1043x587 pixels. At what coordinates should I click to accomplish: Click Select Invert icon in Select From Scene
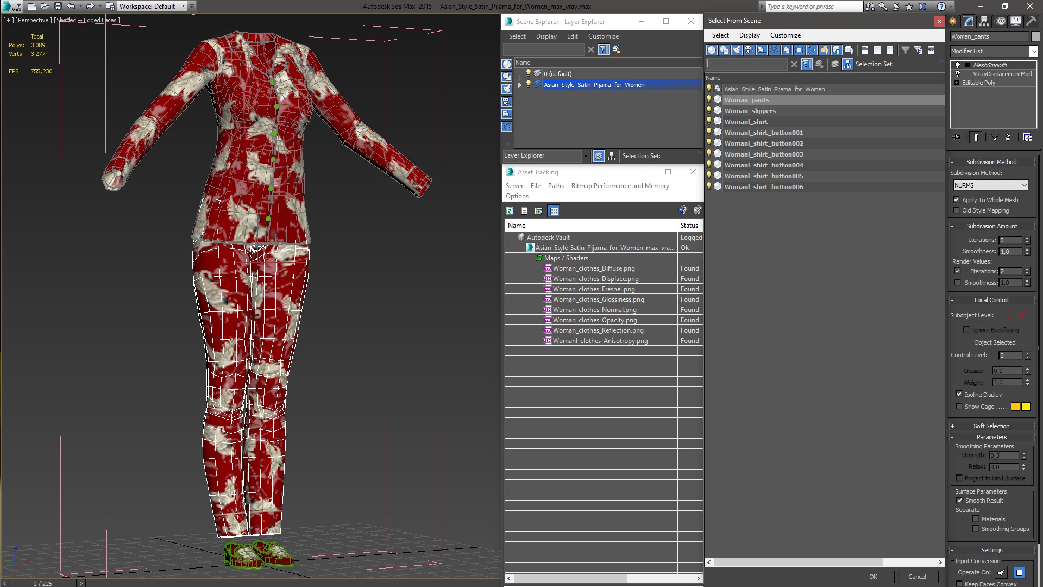[890, 50]
